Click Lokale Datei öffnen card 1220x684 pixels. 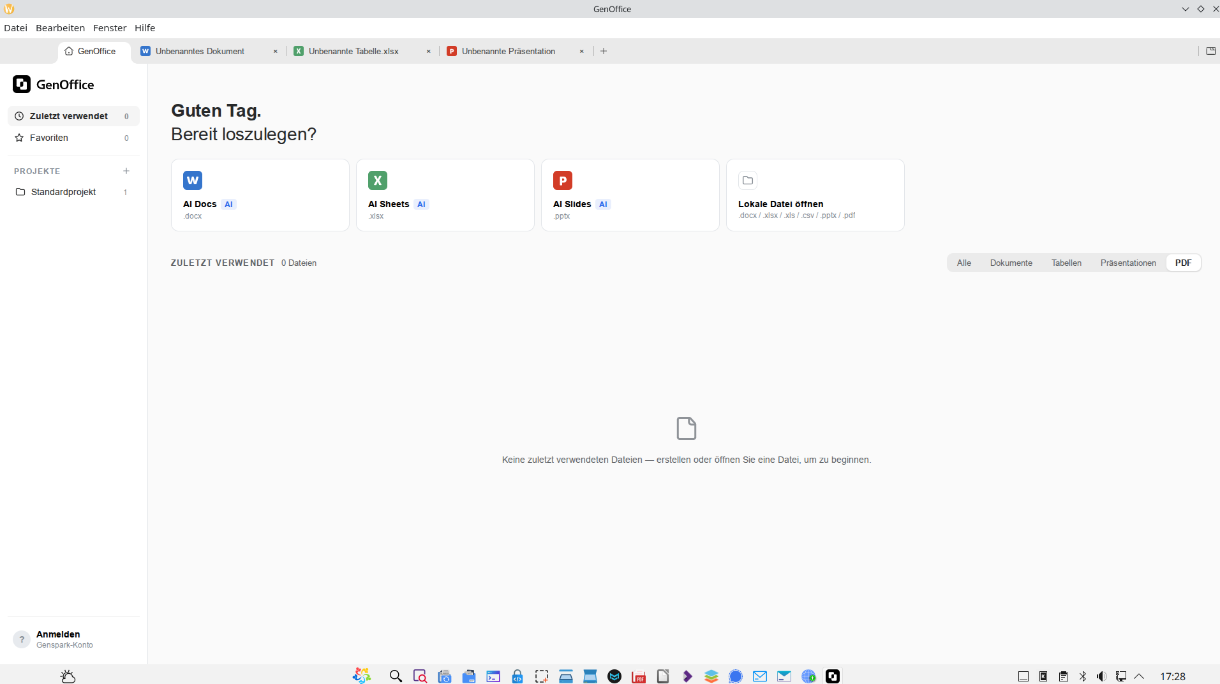[815, 195]
